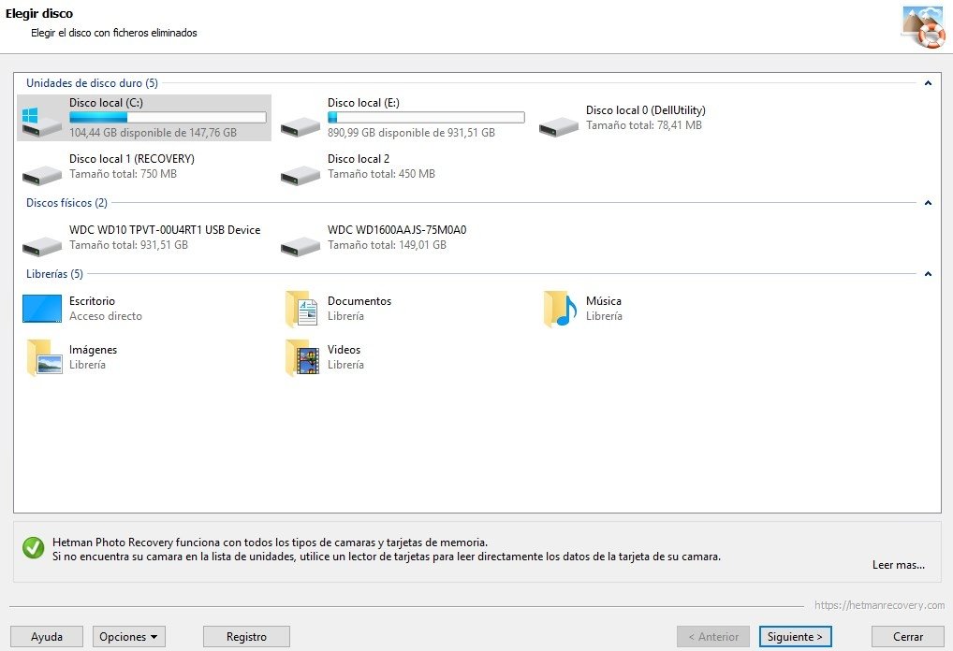Click the 'Imágenes' label
Image resolution: width=953 pixels, height=651 pixels.
pyautogui.click(x=93, y=350)
